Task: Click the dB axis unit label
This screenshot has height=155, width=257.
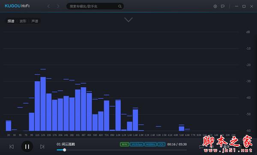Action: (x=248, y=32)
